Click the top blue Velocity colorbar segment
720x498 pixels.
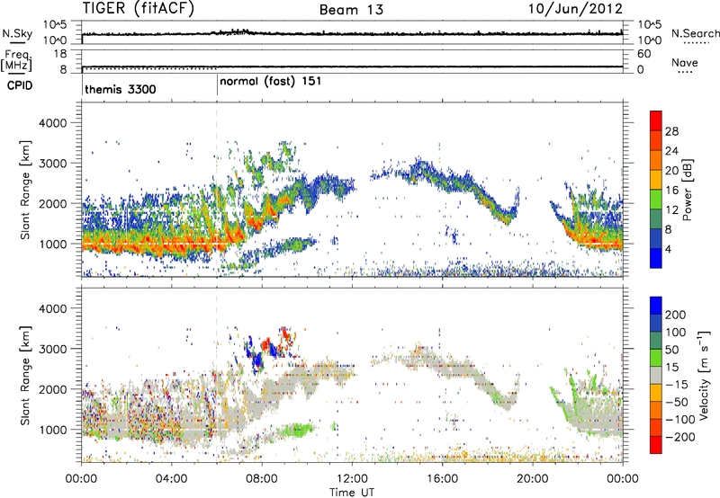pyautogui.click(x=656, y=306)
